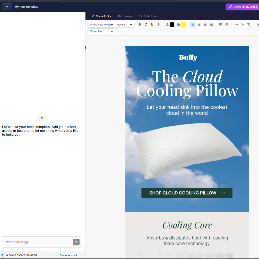Screen dimensions: 259x259
Task: Toggle strikethrough formatting
Action: [158, 24]
